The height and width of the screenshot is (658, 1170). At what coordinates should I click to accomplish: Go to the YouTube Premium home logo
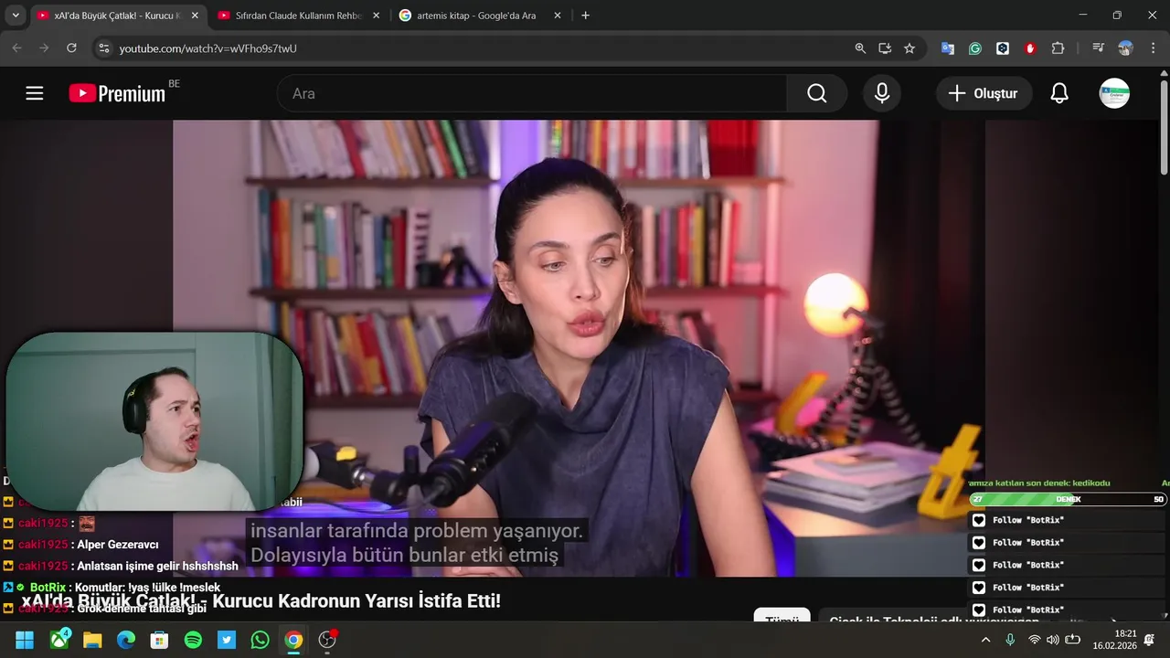(x=117, y=93)
